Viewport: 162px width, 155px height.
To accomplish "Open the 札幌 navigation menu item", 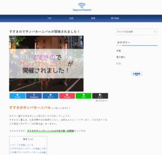I will point(71,18).
